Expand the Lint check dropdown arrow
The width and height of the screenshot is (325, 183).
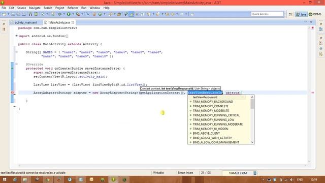47,14
